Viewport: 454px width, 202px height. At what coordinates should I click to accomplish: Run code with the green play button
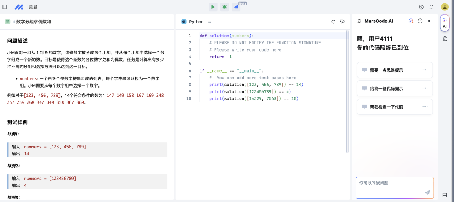tap(213, 7)
